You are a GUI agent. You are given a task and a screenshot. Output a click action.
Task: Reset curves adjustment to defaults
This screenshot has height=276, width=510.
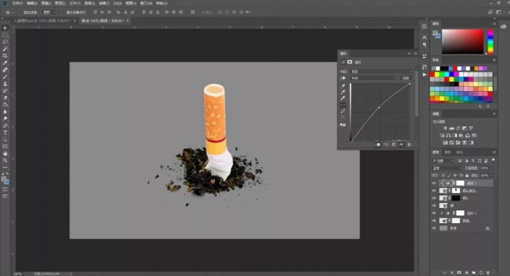click(x=394, y=145)
